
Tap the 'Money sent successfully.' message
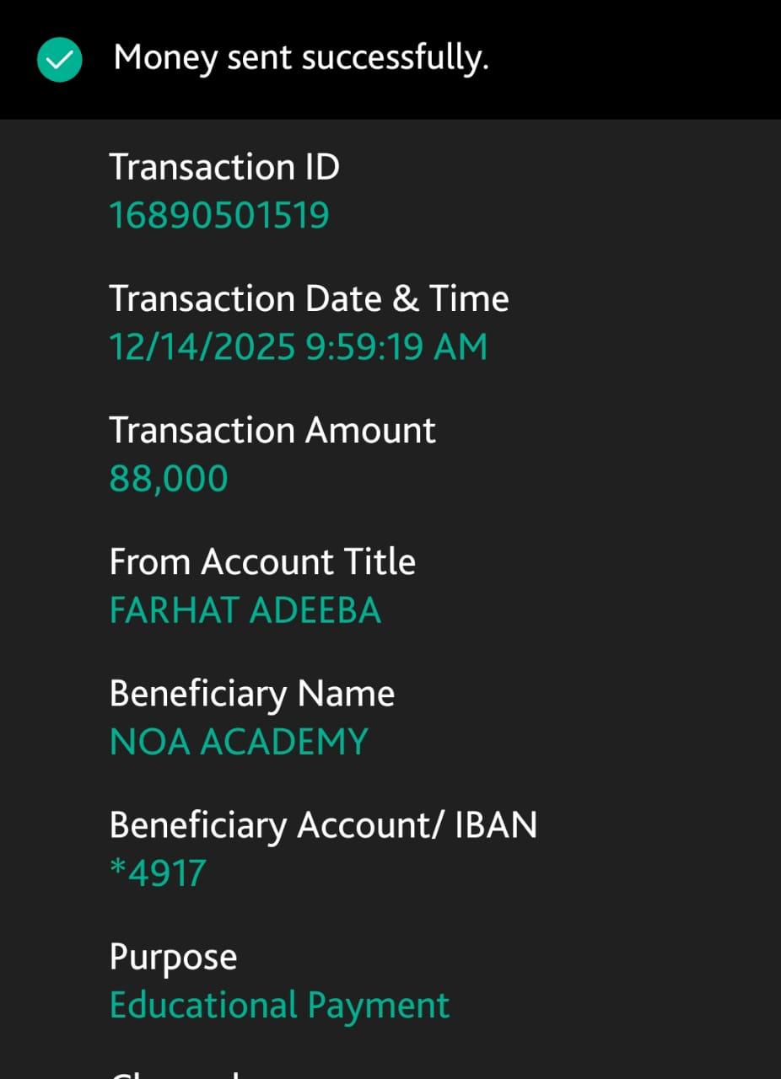click(301, 58)
